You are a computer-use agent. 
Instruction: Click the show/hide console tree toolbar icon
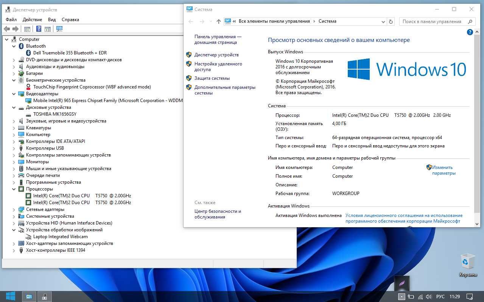pyautogui.click(x=27, y=29)
